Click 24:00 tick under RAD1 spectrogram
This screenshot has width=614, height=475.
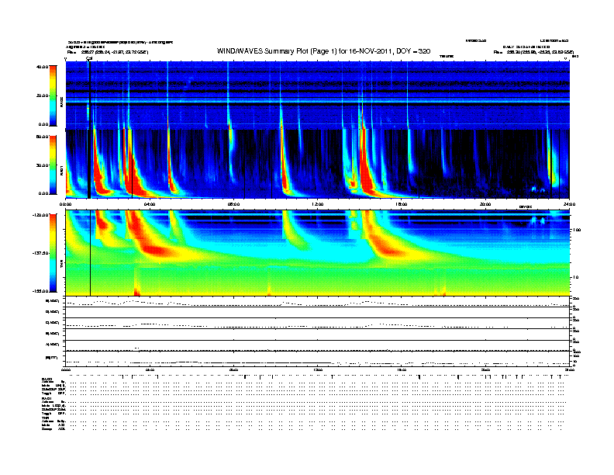pyautogui.click(x=569, y=204)
